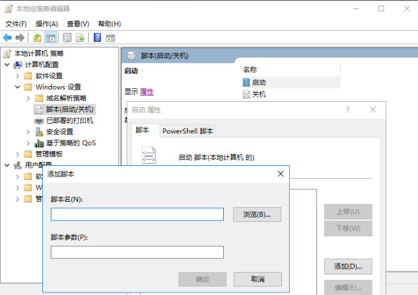
Task: Click the 软件设置 folder icon
Action: point(28,76)
